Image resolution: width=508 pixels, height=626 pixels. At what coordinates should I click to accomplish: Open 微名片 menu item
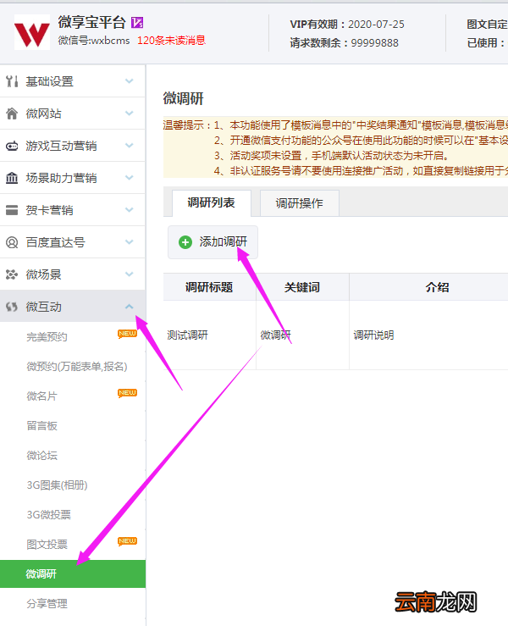coord(41,396)
